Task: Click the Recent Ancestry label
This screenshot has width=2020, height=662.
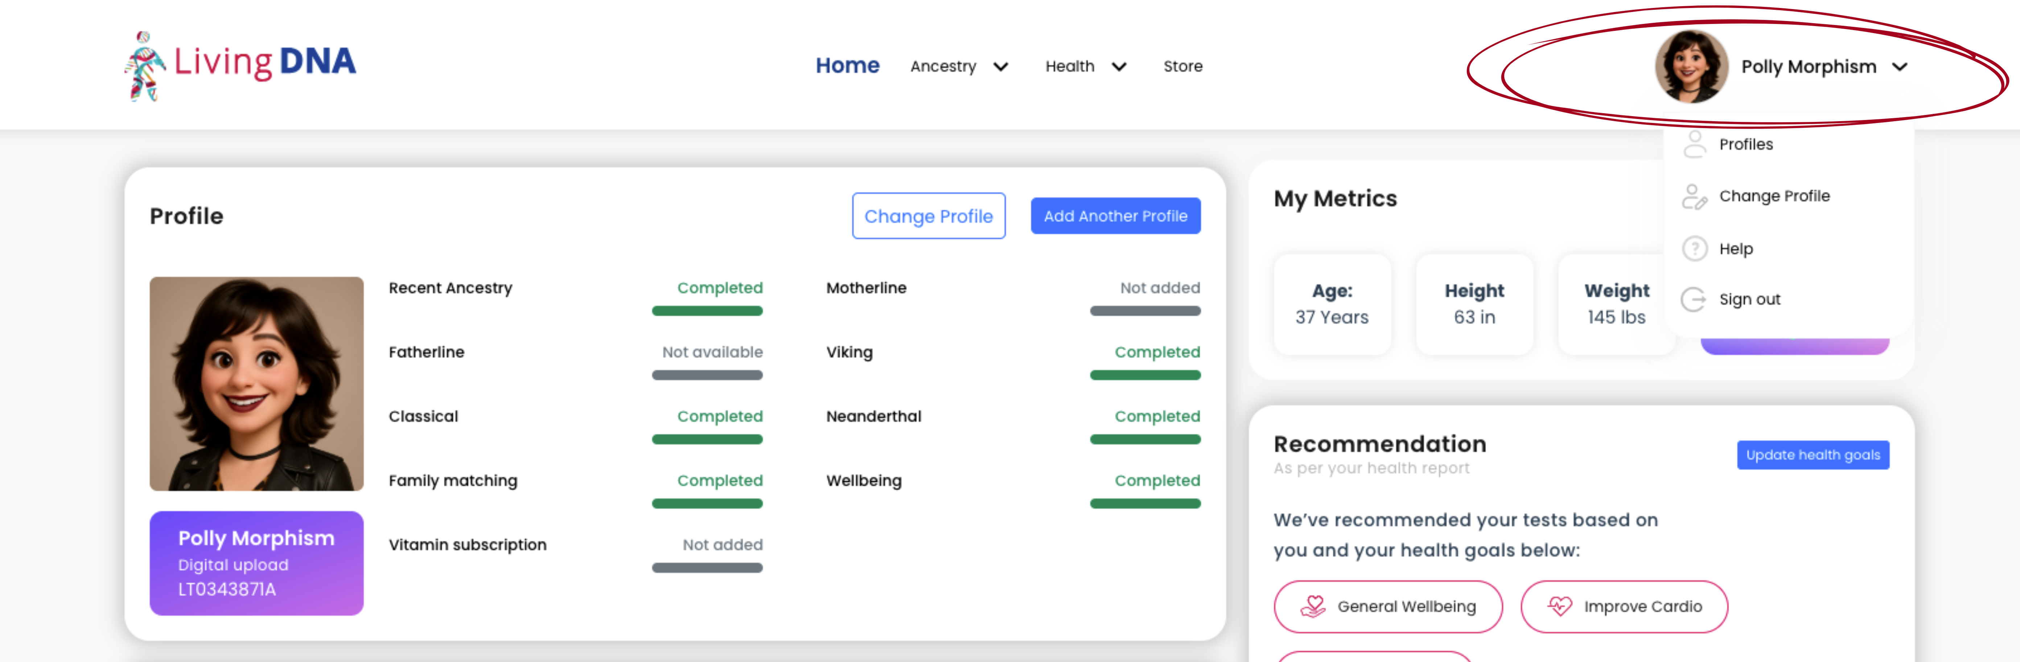Action: pos(450,288)
